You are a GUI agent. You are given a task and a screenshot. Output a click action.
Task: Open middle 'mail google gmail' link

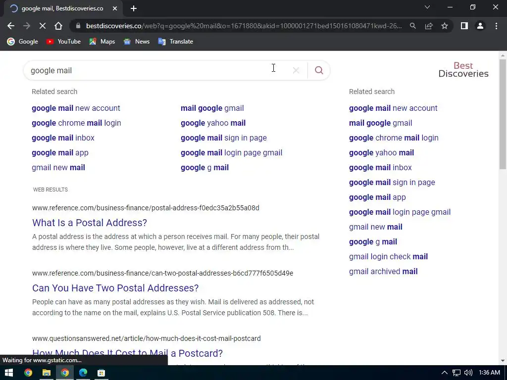pyautogui.click(x=212, y=108)
